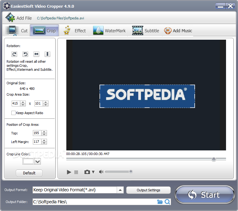This screenshot has height=211, width=238.
Task: Click the cropped Softpedia logo in the preview
Action: (x=147, y=96)
